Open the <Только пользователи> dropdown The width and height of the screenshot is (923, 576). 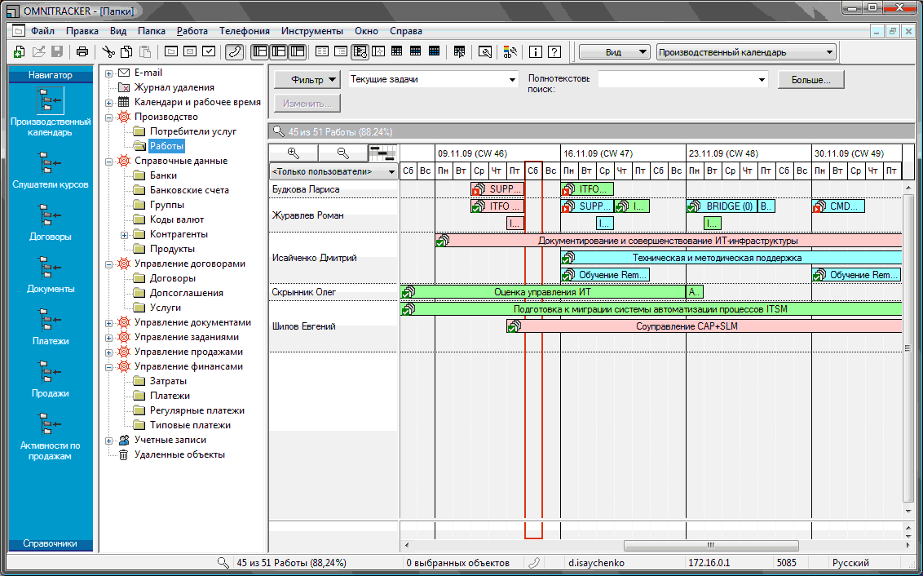[x=333, y=172]
